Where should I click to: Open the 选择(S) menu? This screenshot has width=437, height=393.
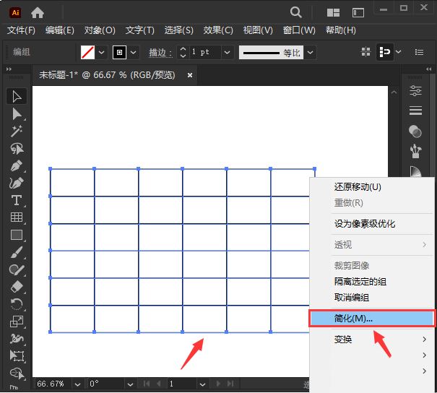178,30
